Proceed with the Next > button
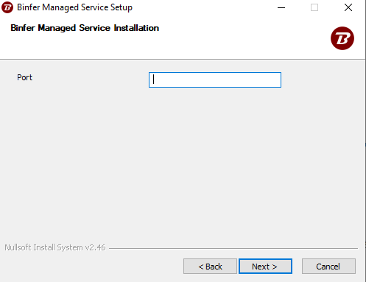Image resolution: width=366 pixels, height=282 pixels. [265, 267]
